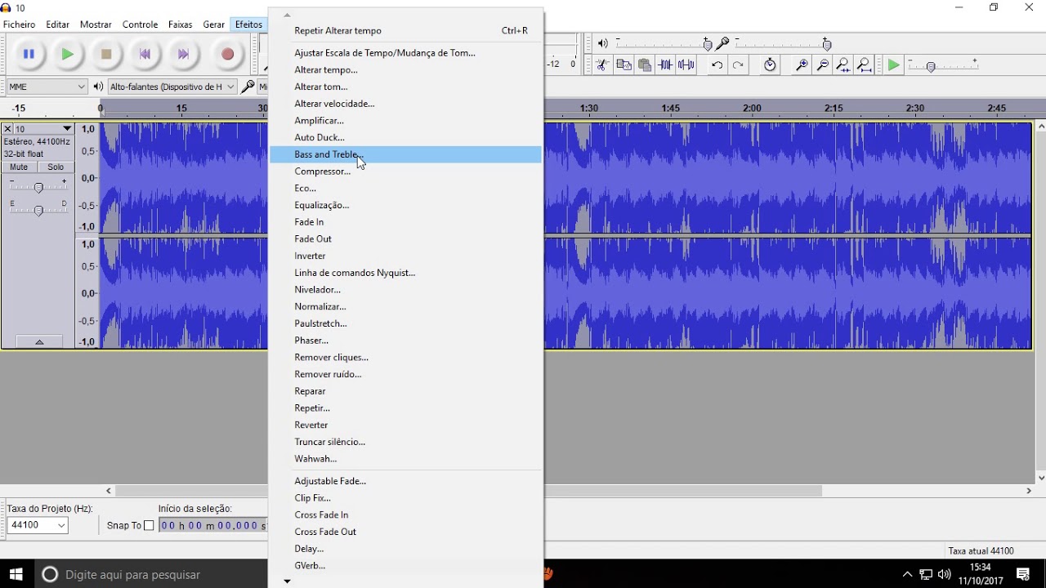Click the Fit Selection zoom icon
Screen dimensions: 1046x588
point(843,65)
